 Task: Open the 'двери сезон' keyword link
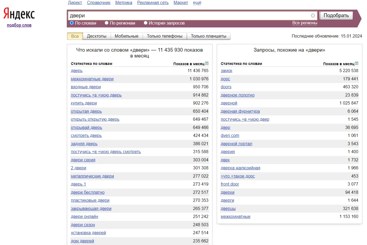83,225
